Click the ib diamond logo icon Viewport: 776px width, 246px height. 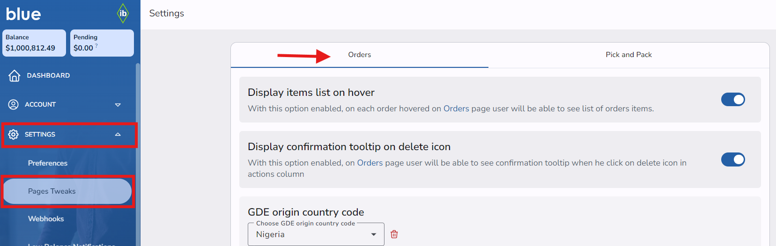[x=123, y=13]
